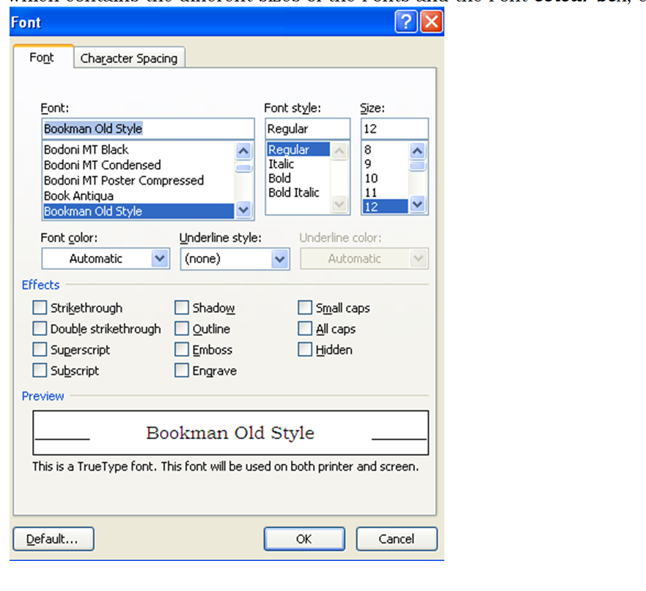Switch to the Character Spacing tab
This screenshot has height=591, width=646.
[x=129, y=59]
